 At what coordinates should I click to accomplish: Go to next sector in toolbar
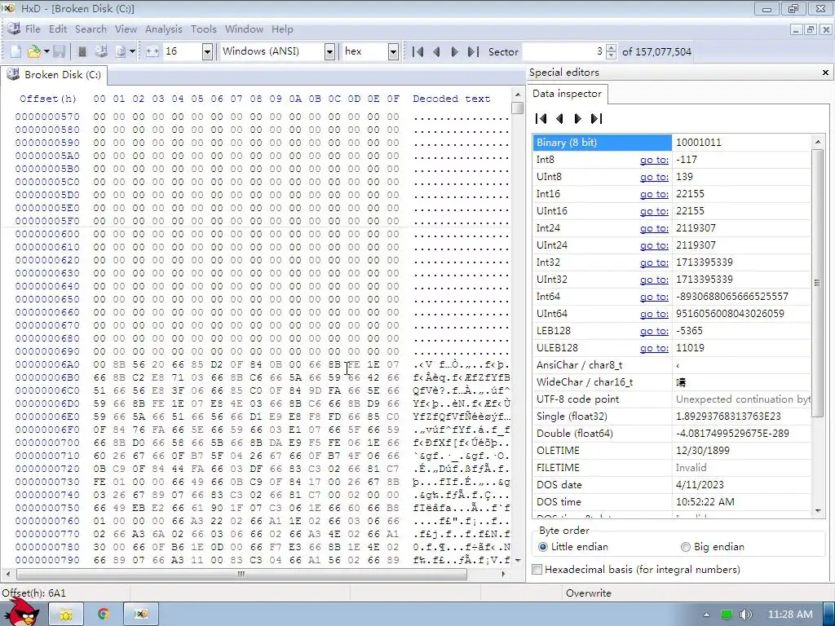pos(454,51)
